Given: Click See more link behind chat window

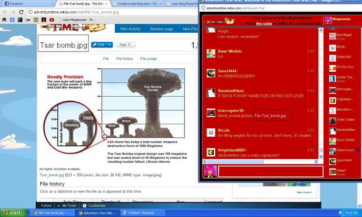Looking at the screenshot, I should click(x=304, y=192).
